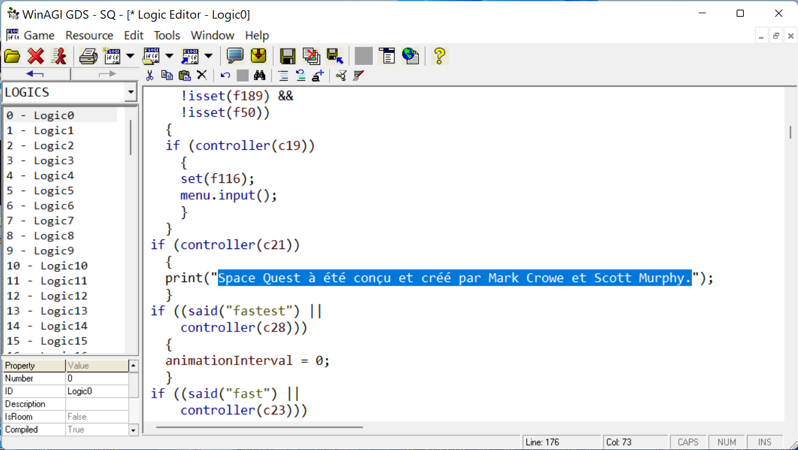
Task: Click the Number property row label
Action: click(x=34, y=378)
